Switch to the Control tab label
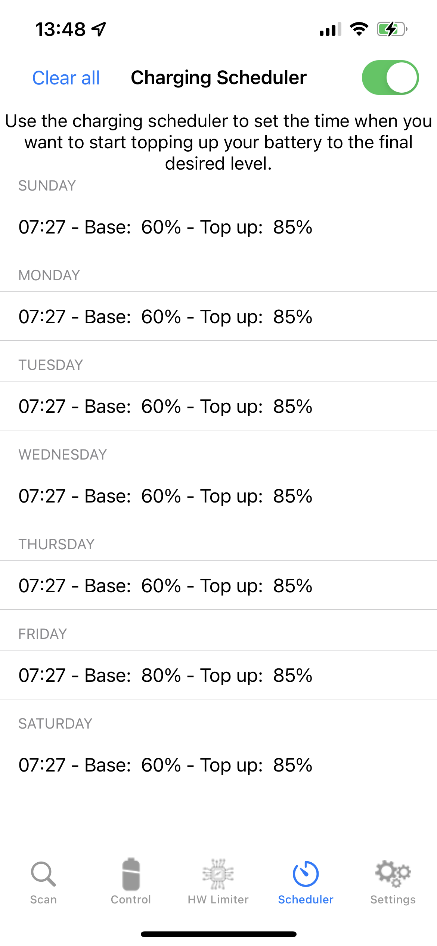Viewport: 437px width, 946px height. coord(131,900)
